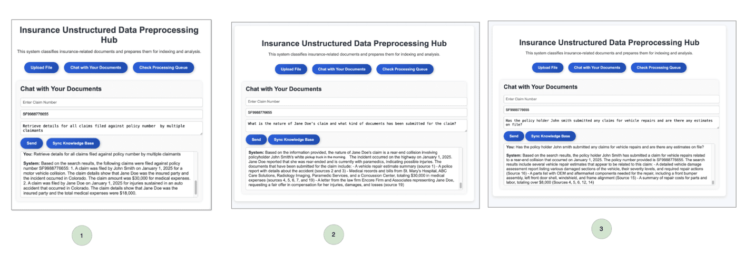Click the numbered circle labeled 2
The height and width of the screenshot is (264, 754).
pos(334,234)
